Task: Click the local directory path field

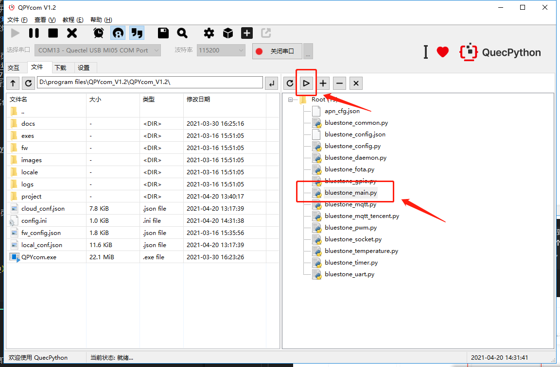Action: 150,83
